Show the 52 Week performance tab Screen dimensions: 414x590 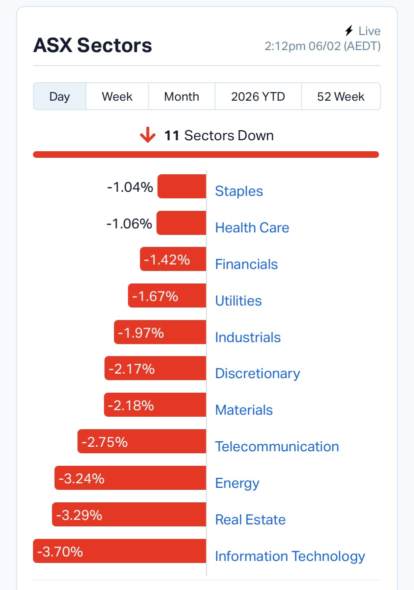click(340, 96)
